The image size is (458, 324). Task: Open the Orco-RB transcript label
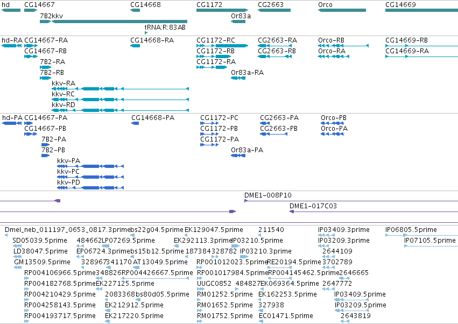331,40
